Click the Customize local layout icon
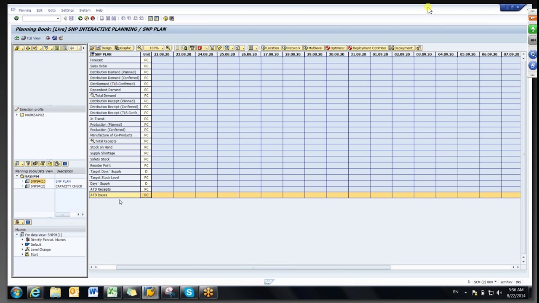Image resolution: width=539 pixels, height=303 pixels. pos(171,19)
